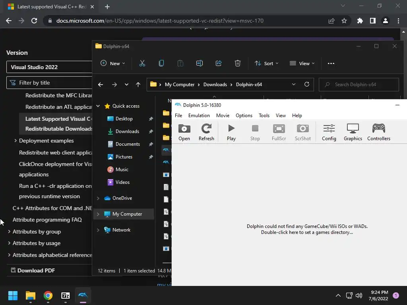Open Chrome extensions puzzle icon
Viewport: 407px width, 305px height.
360,21
